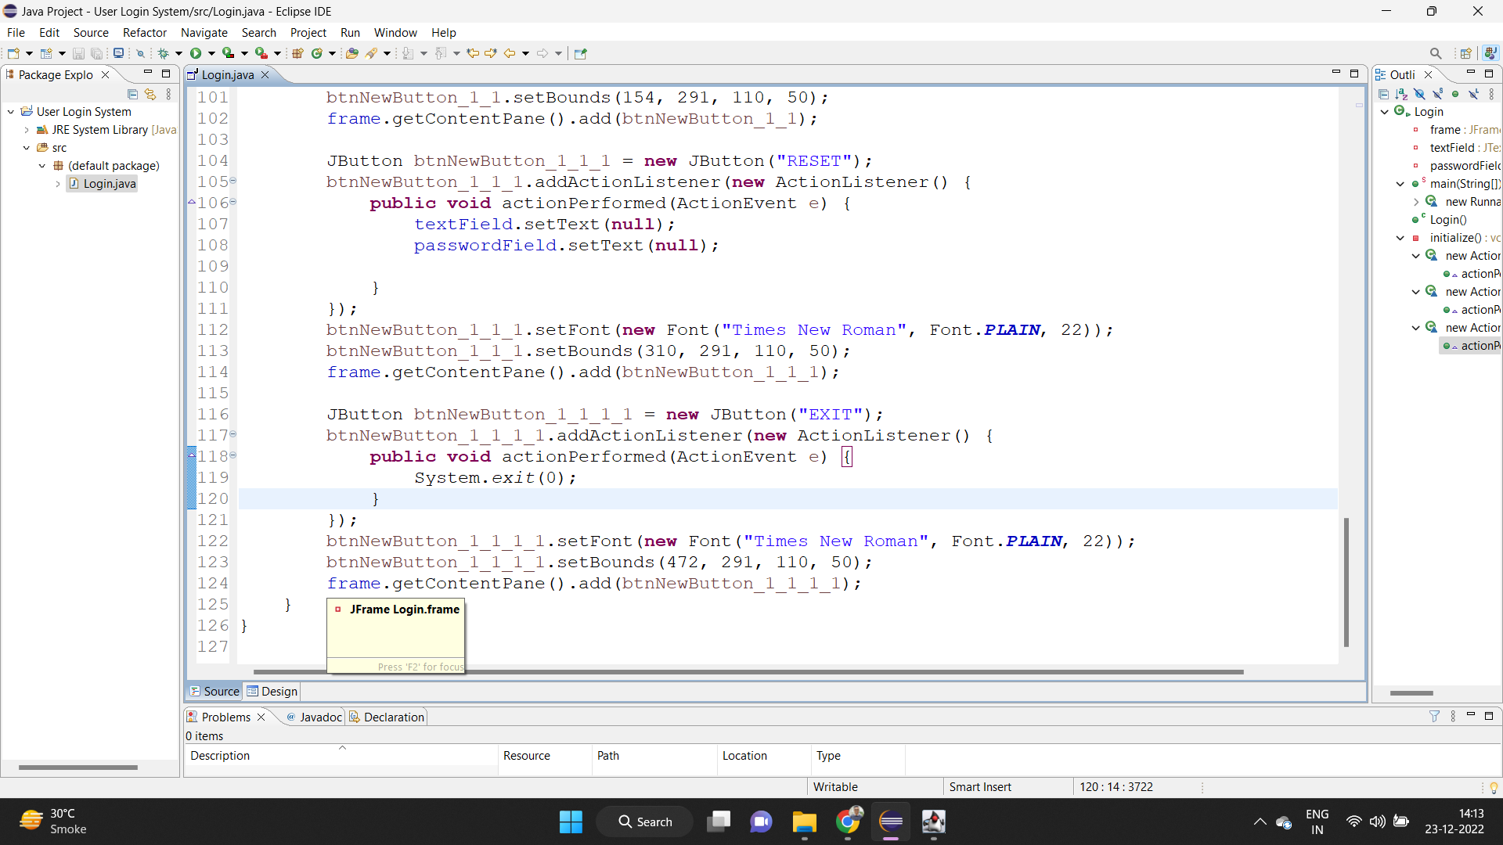Image resolution: width=1503 pixels, height=845 pixels.
Task: Open the Refactor menu
Action: coord(144,33)
